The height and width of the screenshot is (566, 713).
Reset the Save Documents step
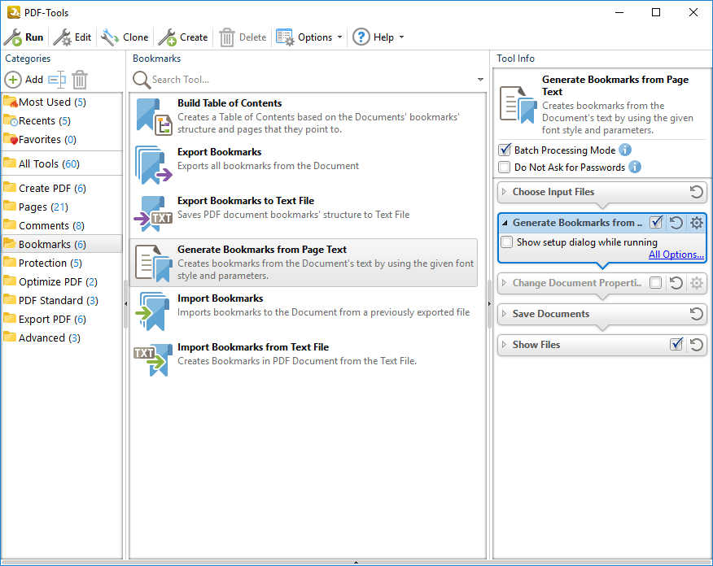pyautogui.click(x=696, y=314)
